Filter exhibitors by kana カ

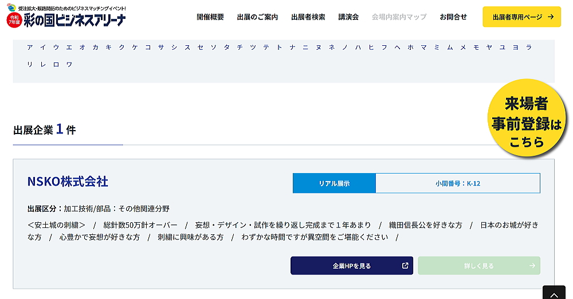coord(95,48)
